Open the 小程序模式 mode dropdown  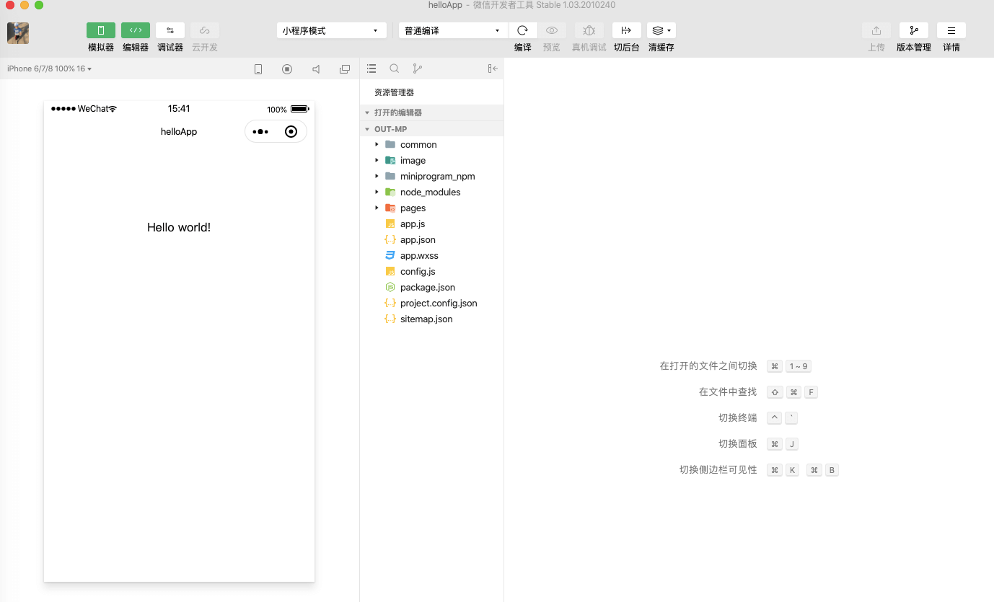click(331, 30)
